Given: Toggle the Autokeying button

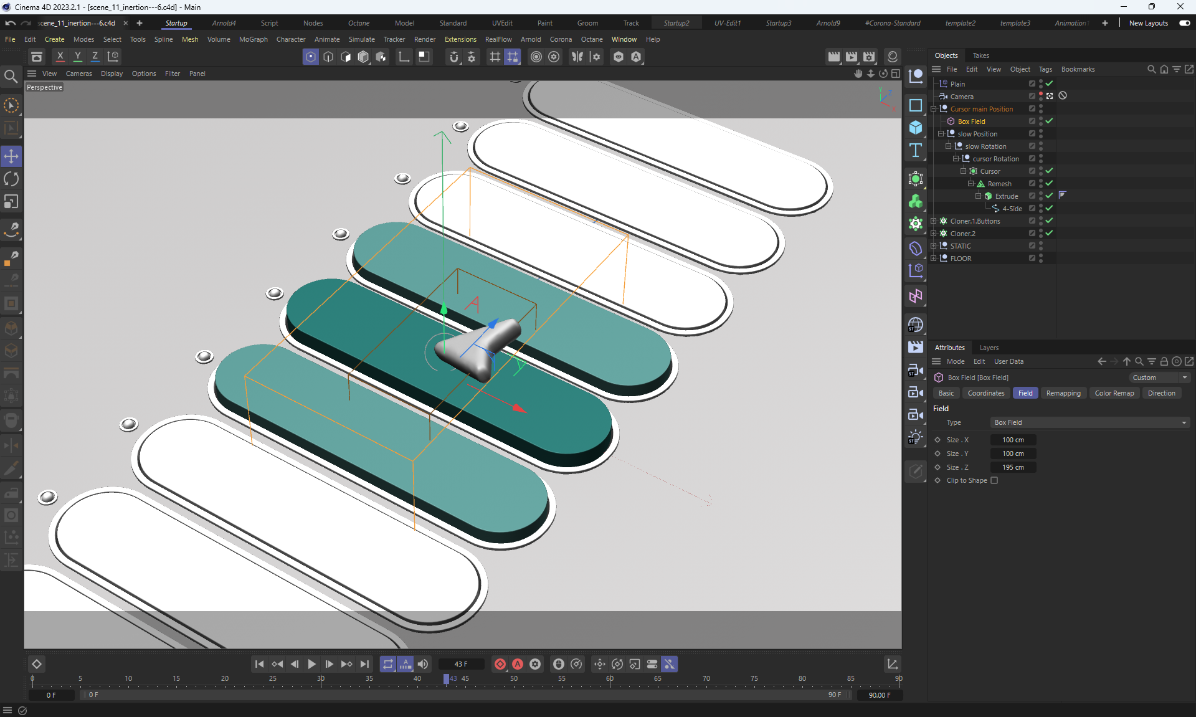Looking at the screenshot, I should click(518, 664).
